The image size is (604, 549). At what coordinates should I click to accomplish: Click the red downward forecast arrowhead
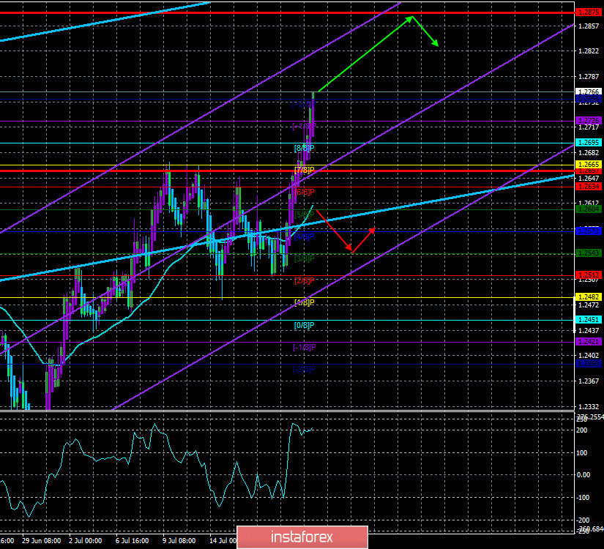[x=351, y=250]
